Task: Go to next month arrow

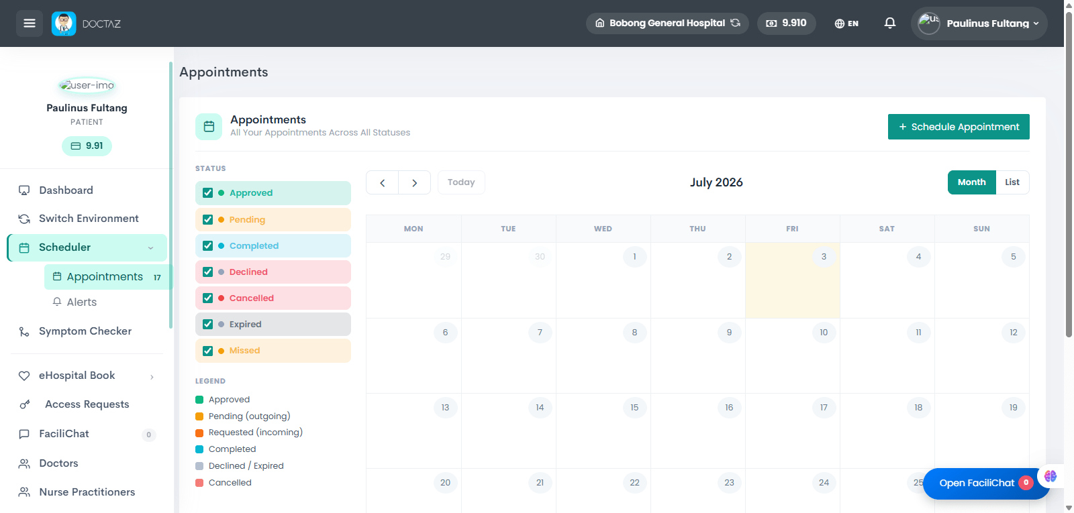Action: point(415,182)
